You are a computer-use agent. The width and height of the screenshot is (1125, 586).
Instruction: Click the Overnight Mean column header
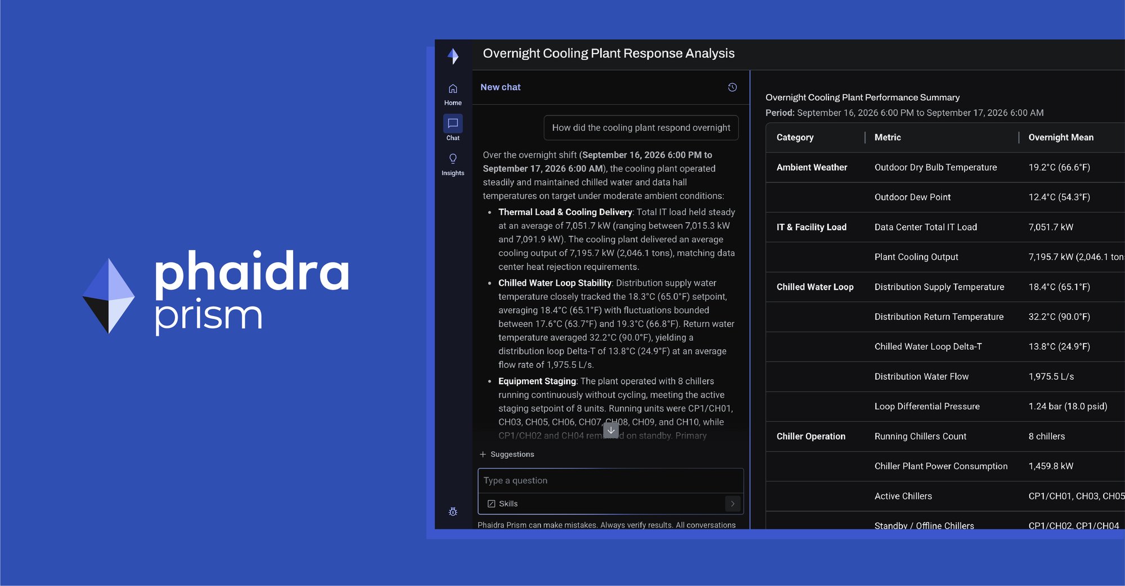1061,137
